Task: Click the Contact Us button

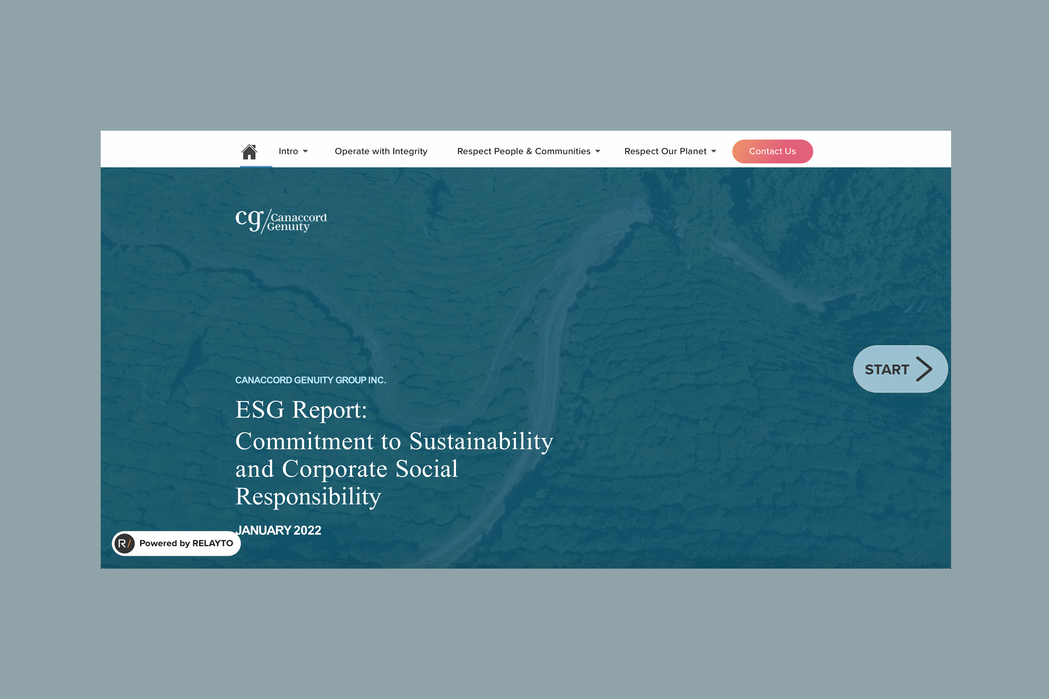Action: (772, 152)
